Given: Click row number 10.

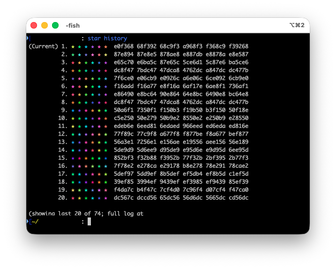Looking at the screenshot, I should click(x=63, y=118).
